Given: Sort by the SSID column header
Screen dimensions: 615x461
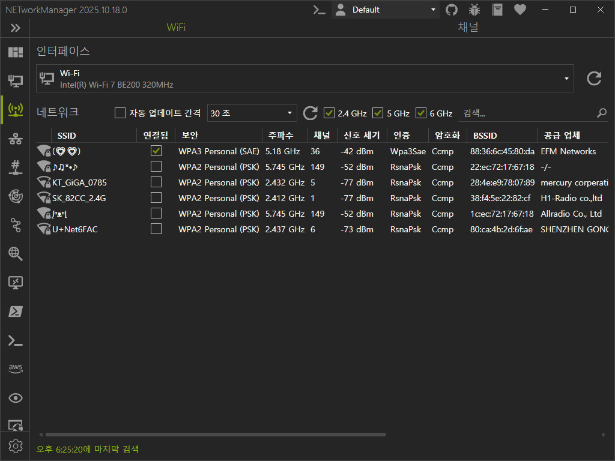Looking at the screenshot, I should 94,136.
